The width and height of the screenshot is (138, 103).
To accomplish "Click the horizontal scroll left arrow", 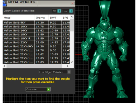I will point(4,66).
